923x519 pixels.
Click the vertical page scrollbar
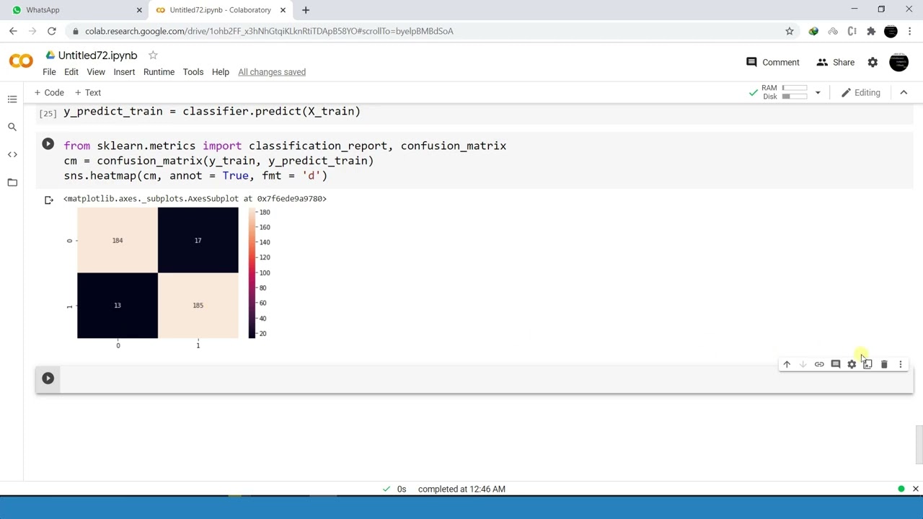[918, 445]
